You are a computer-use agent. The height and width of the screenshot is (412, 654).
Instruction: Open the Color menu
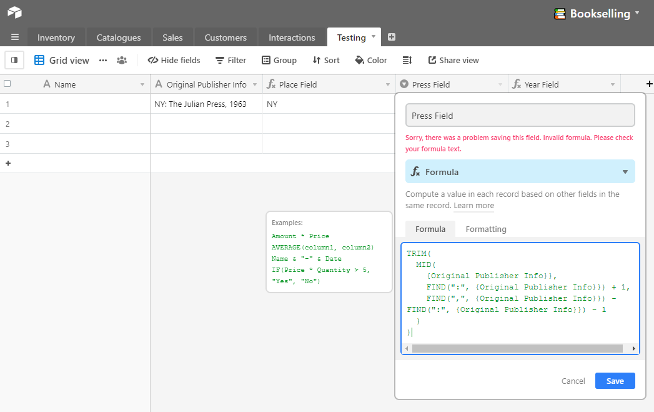tap(371, 61)
